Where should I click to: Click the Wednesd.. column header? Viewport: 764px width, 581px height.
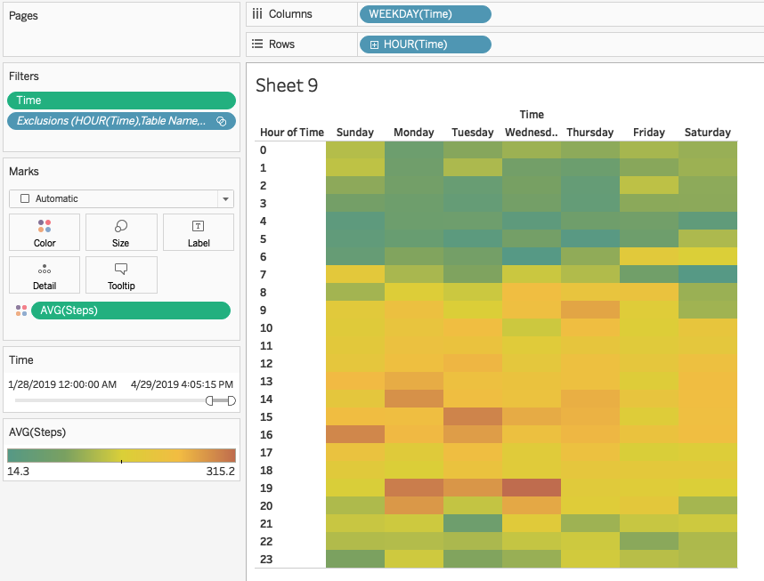[531, 133]
